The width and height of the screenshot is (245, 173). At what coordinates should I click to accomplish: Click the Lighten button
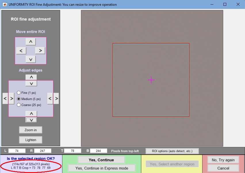30,140
